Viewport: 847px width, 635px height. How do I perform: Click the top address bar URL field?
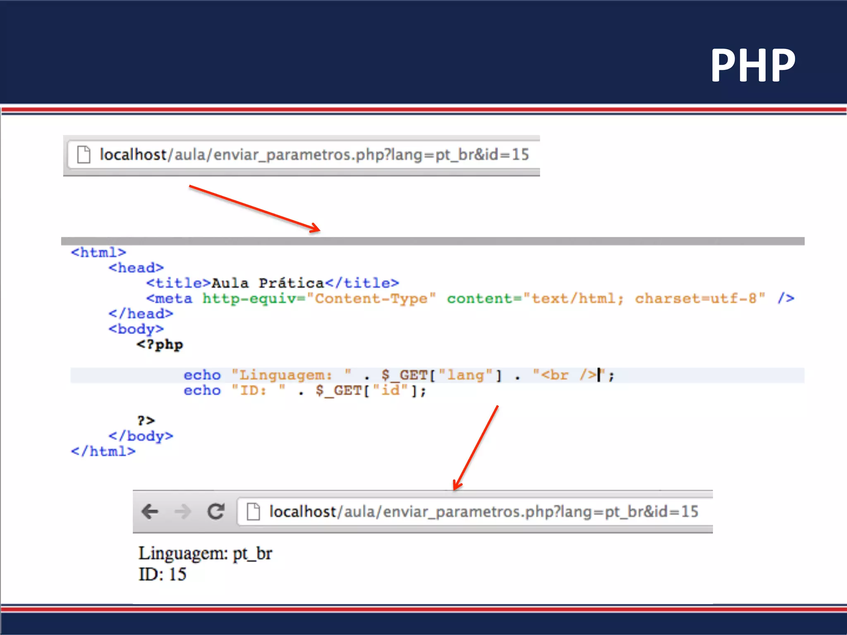click(x=304, y=155)
